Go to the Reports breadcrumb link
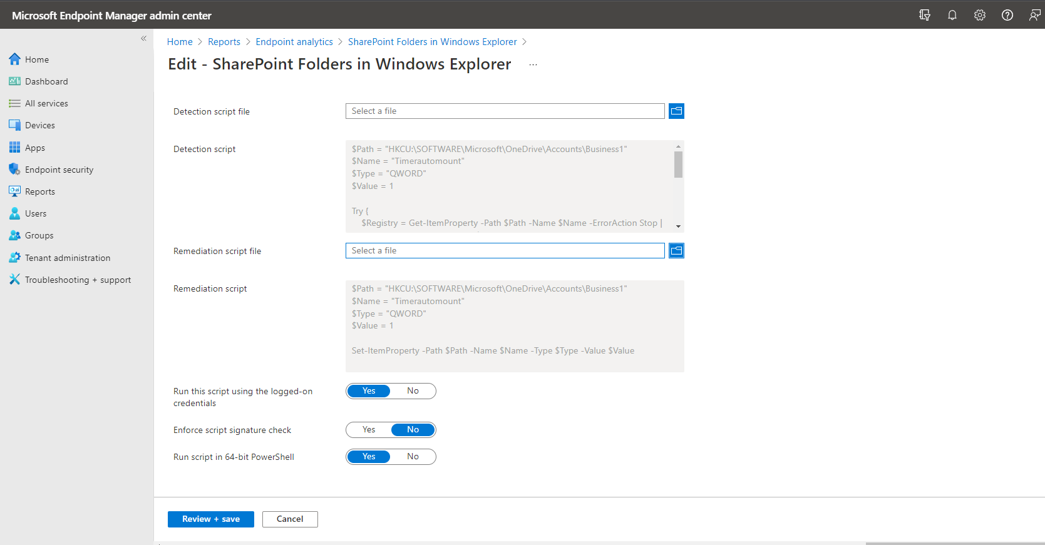The image size is (1045, 545). tap(224, 42)
